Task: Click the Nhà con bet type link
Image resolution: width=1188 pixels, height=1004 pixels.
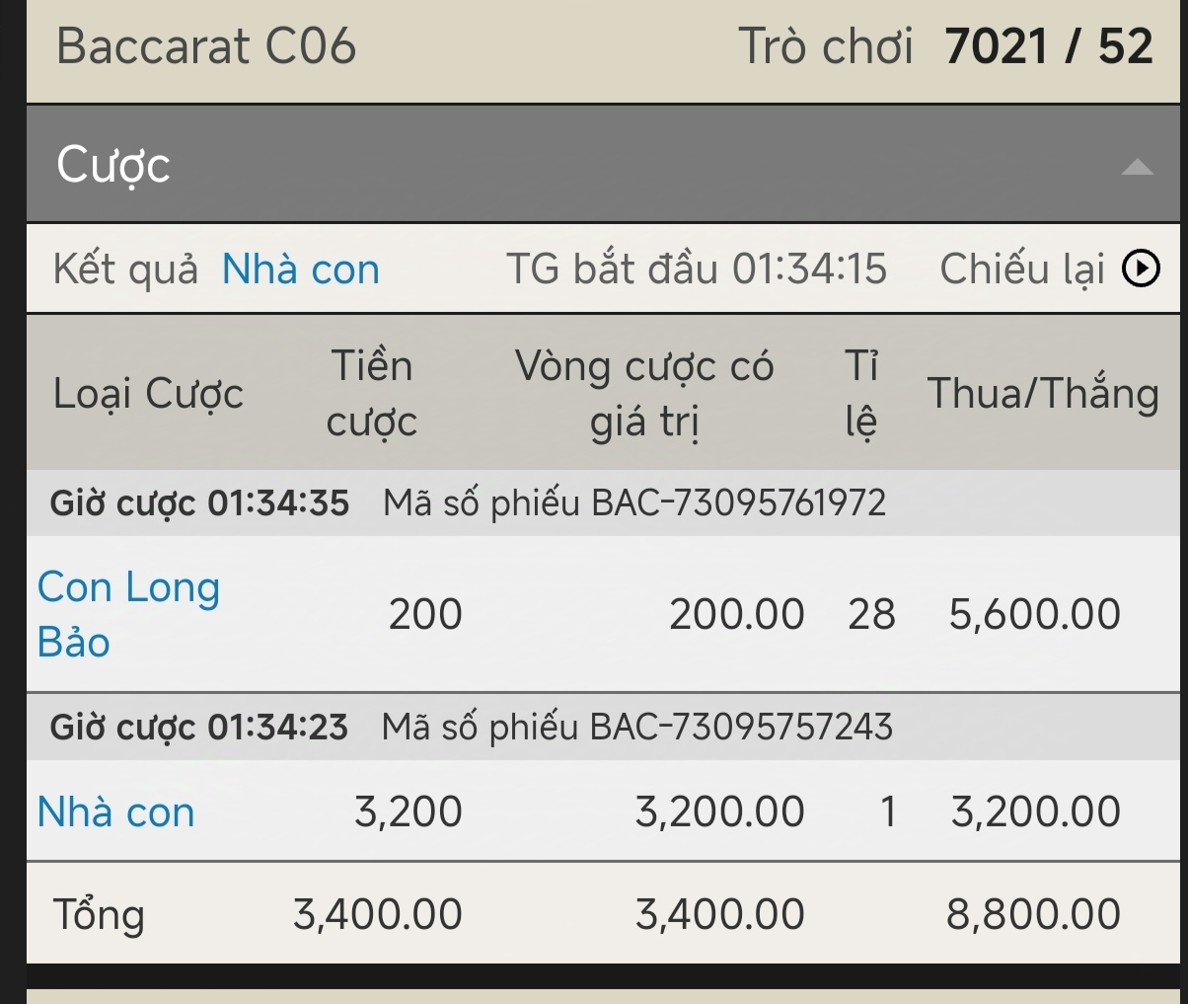Action: [115, 812]
